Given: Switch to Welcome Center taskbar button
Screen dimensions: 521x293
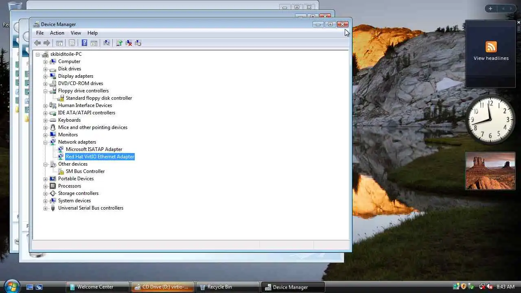Looking at the screenshot, I should pos(97,287).
